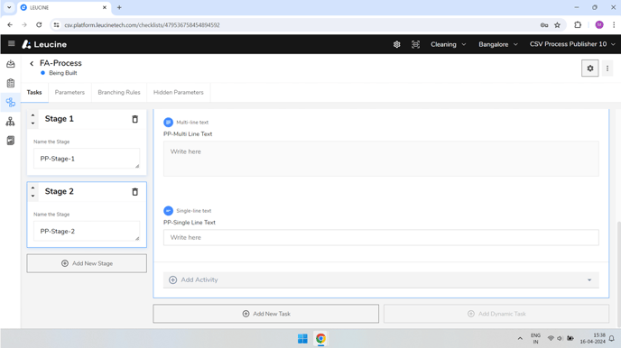Delete Stage 2 with trash icon

134,192
